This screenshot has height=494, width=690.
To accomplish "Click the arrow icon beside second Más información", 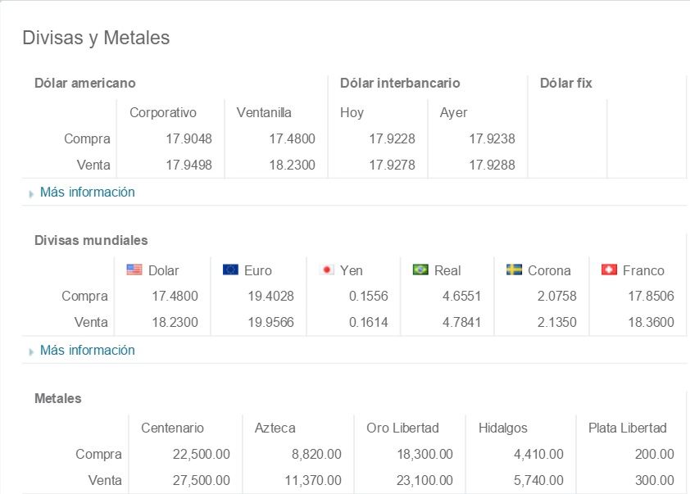I will click(30, 351).
